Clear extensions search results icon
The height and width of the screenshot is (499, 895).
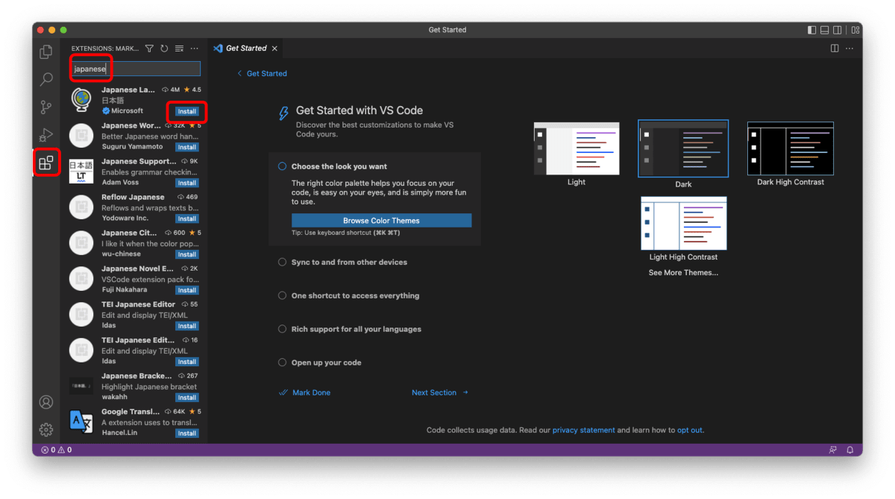pyautogui.click(x=179, y=48)
